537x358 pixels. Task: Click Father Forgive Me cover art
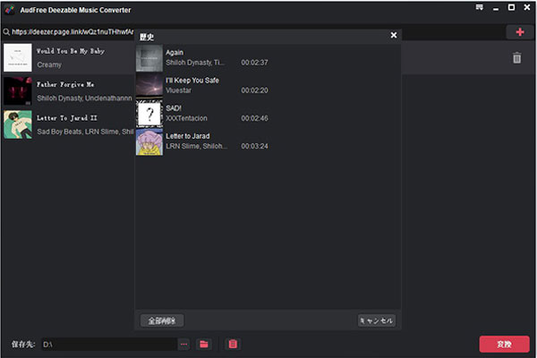tap(18, 90)
